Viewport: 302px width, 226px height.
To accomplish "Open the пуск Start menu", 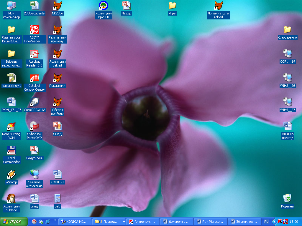I will tap(14, 222).
